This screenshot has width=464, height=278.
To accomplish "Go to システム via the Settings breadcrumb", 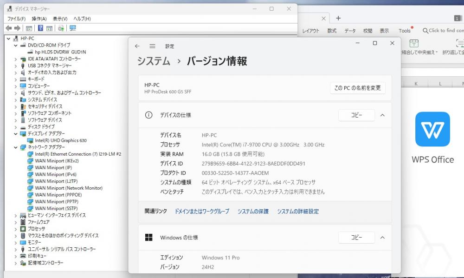I will (154, 61).
